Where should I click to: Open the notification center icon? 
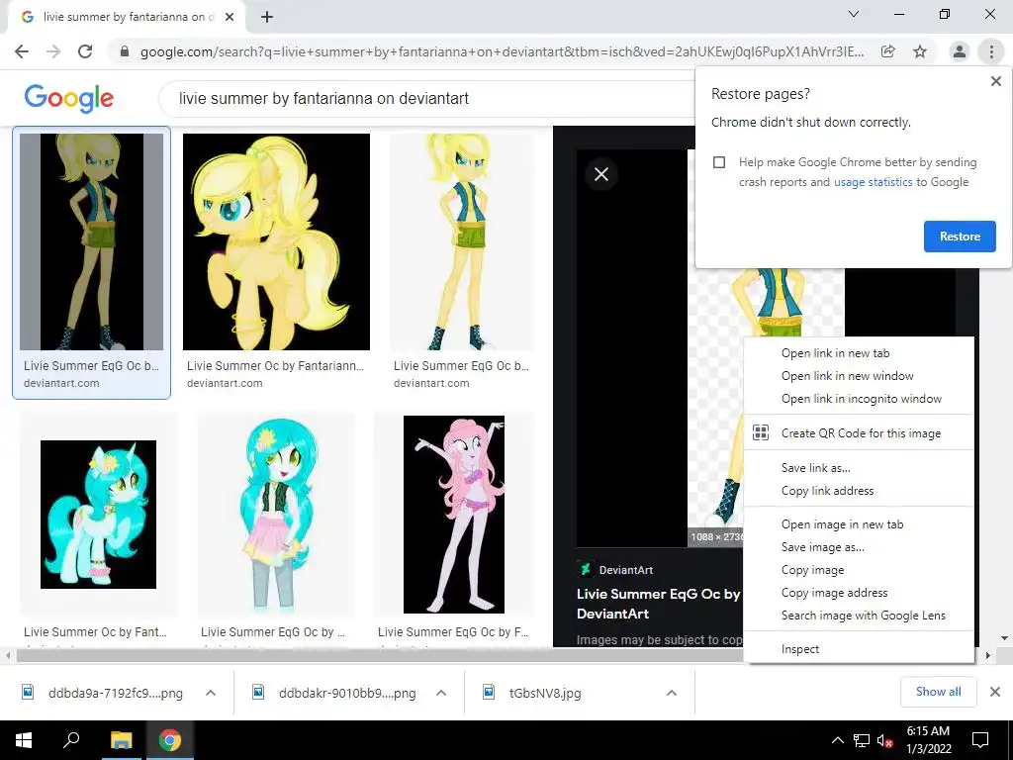pos(980,740)
